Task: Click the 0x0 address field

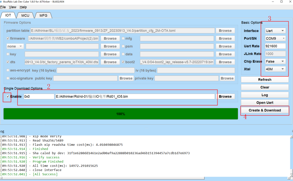Action: point(39,97)
